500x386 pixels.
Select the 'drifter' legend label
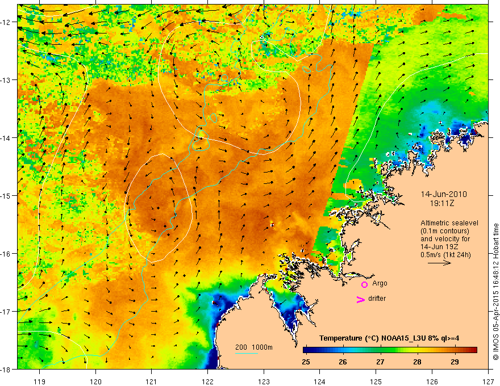377,299
